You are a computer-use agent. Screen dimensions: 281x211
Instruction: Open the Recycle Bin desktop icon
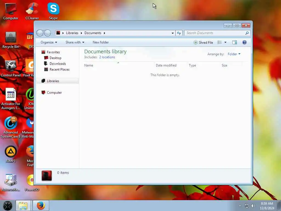tap(11, 40)
